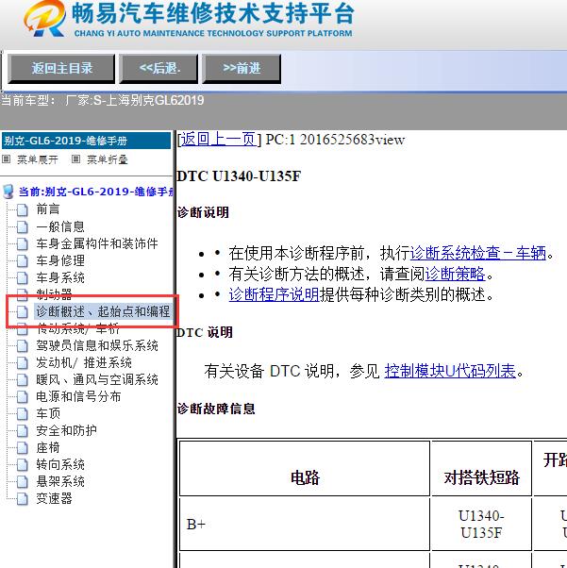Open 传动系统/车桥 section

(78, 329)
